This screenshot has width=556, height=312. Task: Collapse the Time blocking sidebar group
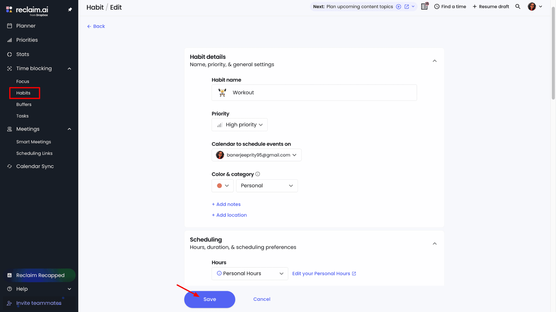(x=69, y=68)
